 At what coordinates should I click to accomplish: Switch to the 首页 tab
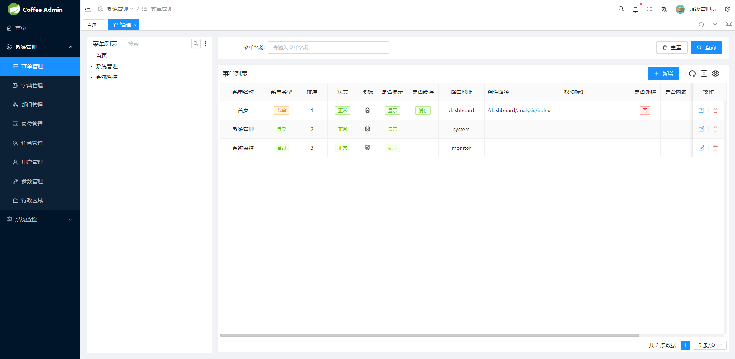pos(92,25)
